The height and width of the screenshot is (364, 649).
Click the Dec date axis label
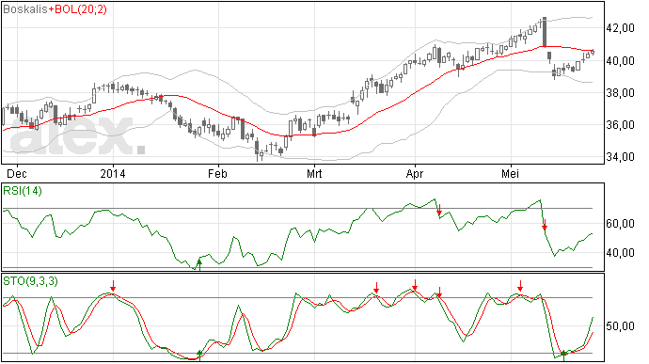(x=17, y=173)
